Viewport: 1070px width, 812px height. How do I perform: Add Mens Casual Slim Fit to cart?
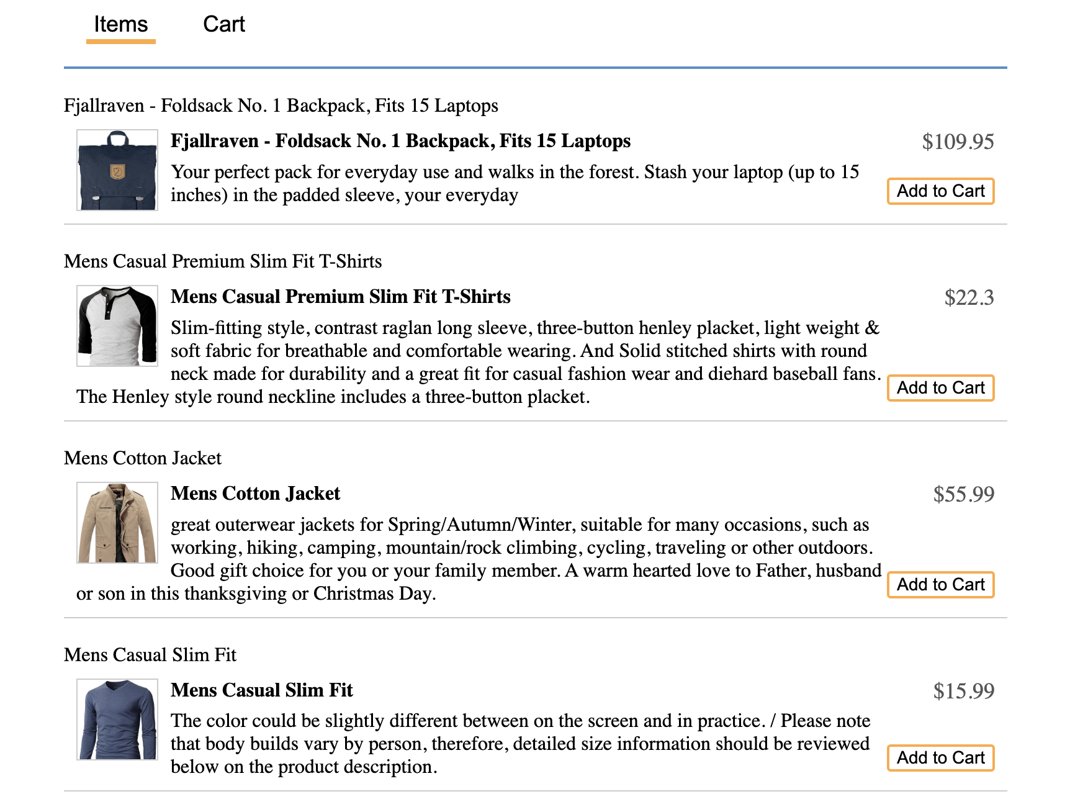point(940,758)
